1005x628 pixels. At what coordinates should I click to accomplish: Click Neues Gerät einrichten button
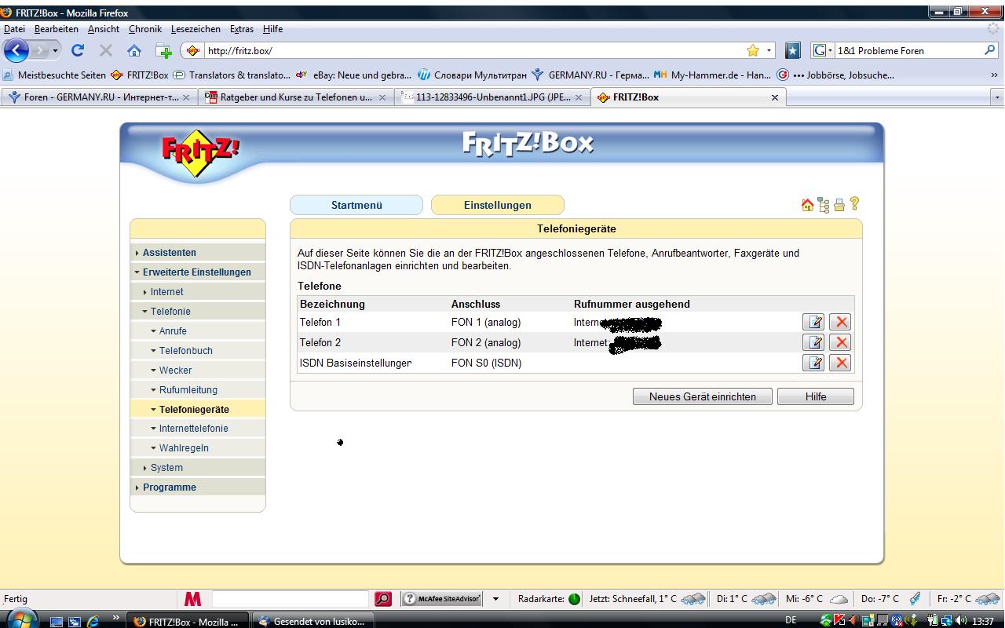(x=702, y=396)
